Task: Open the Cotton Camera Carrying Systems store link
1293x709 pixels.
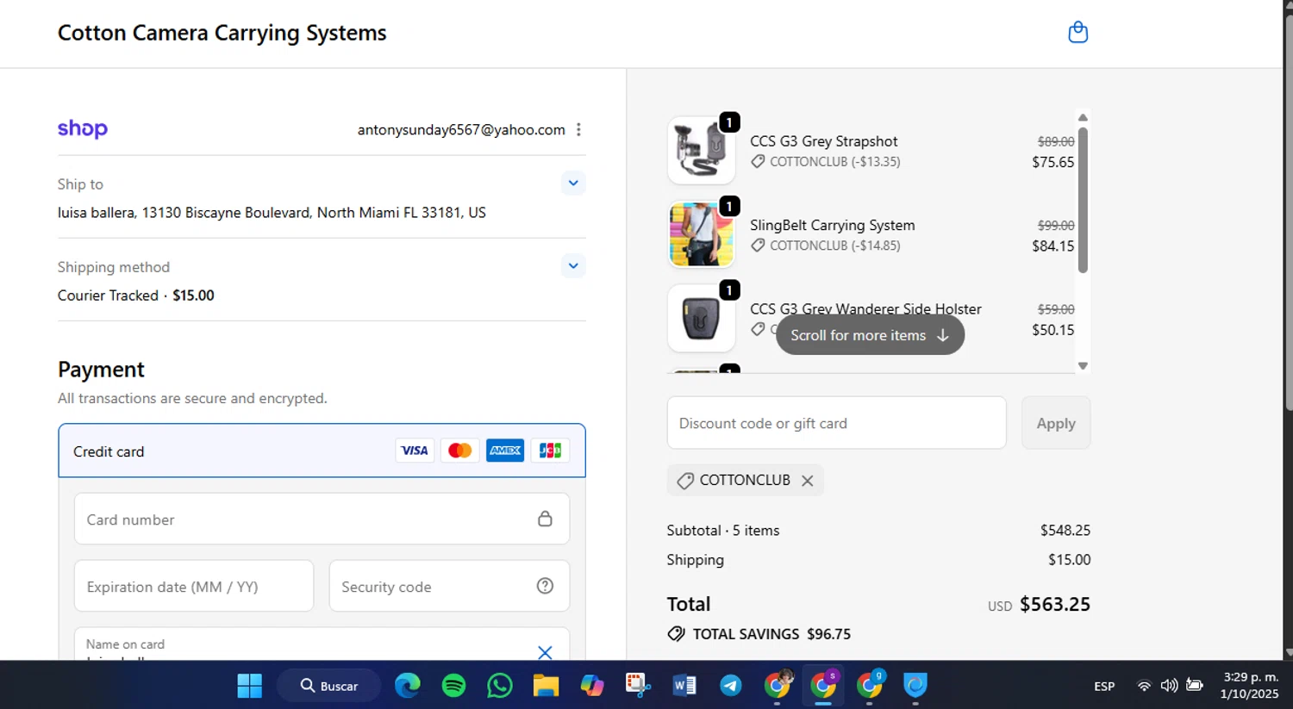Action: (222, 33)
